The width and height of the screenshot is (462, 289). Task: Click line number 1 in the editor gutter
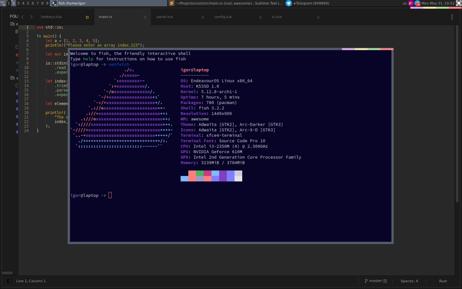click(x=27, y=27)
